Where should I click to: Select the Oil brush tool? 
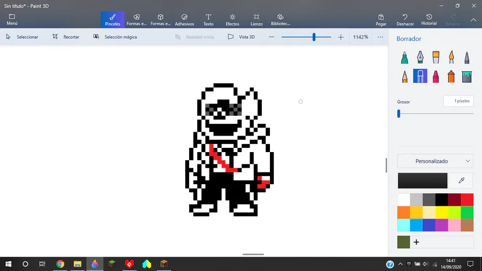pyautogui.click(x=436, y=57)
